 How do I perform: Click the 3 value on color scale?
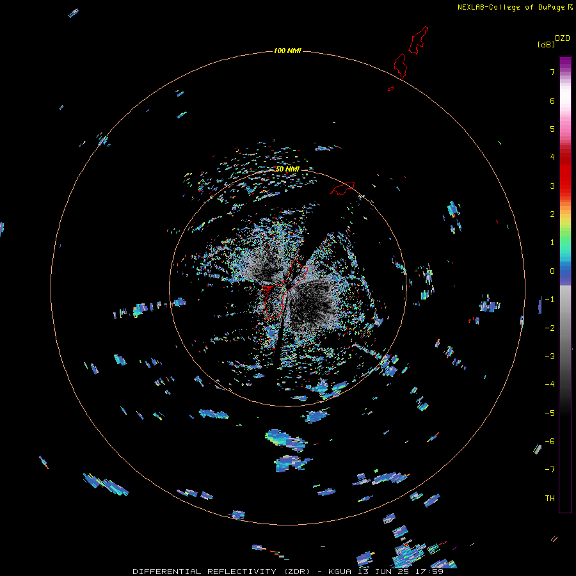(552, 186)
